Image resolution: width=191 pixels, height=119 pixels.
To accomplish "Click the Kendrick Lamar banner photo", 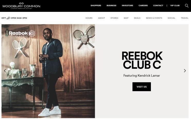I will (x=48, y=71).
